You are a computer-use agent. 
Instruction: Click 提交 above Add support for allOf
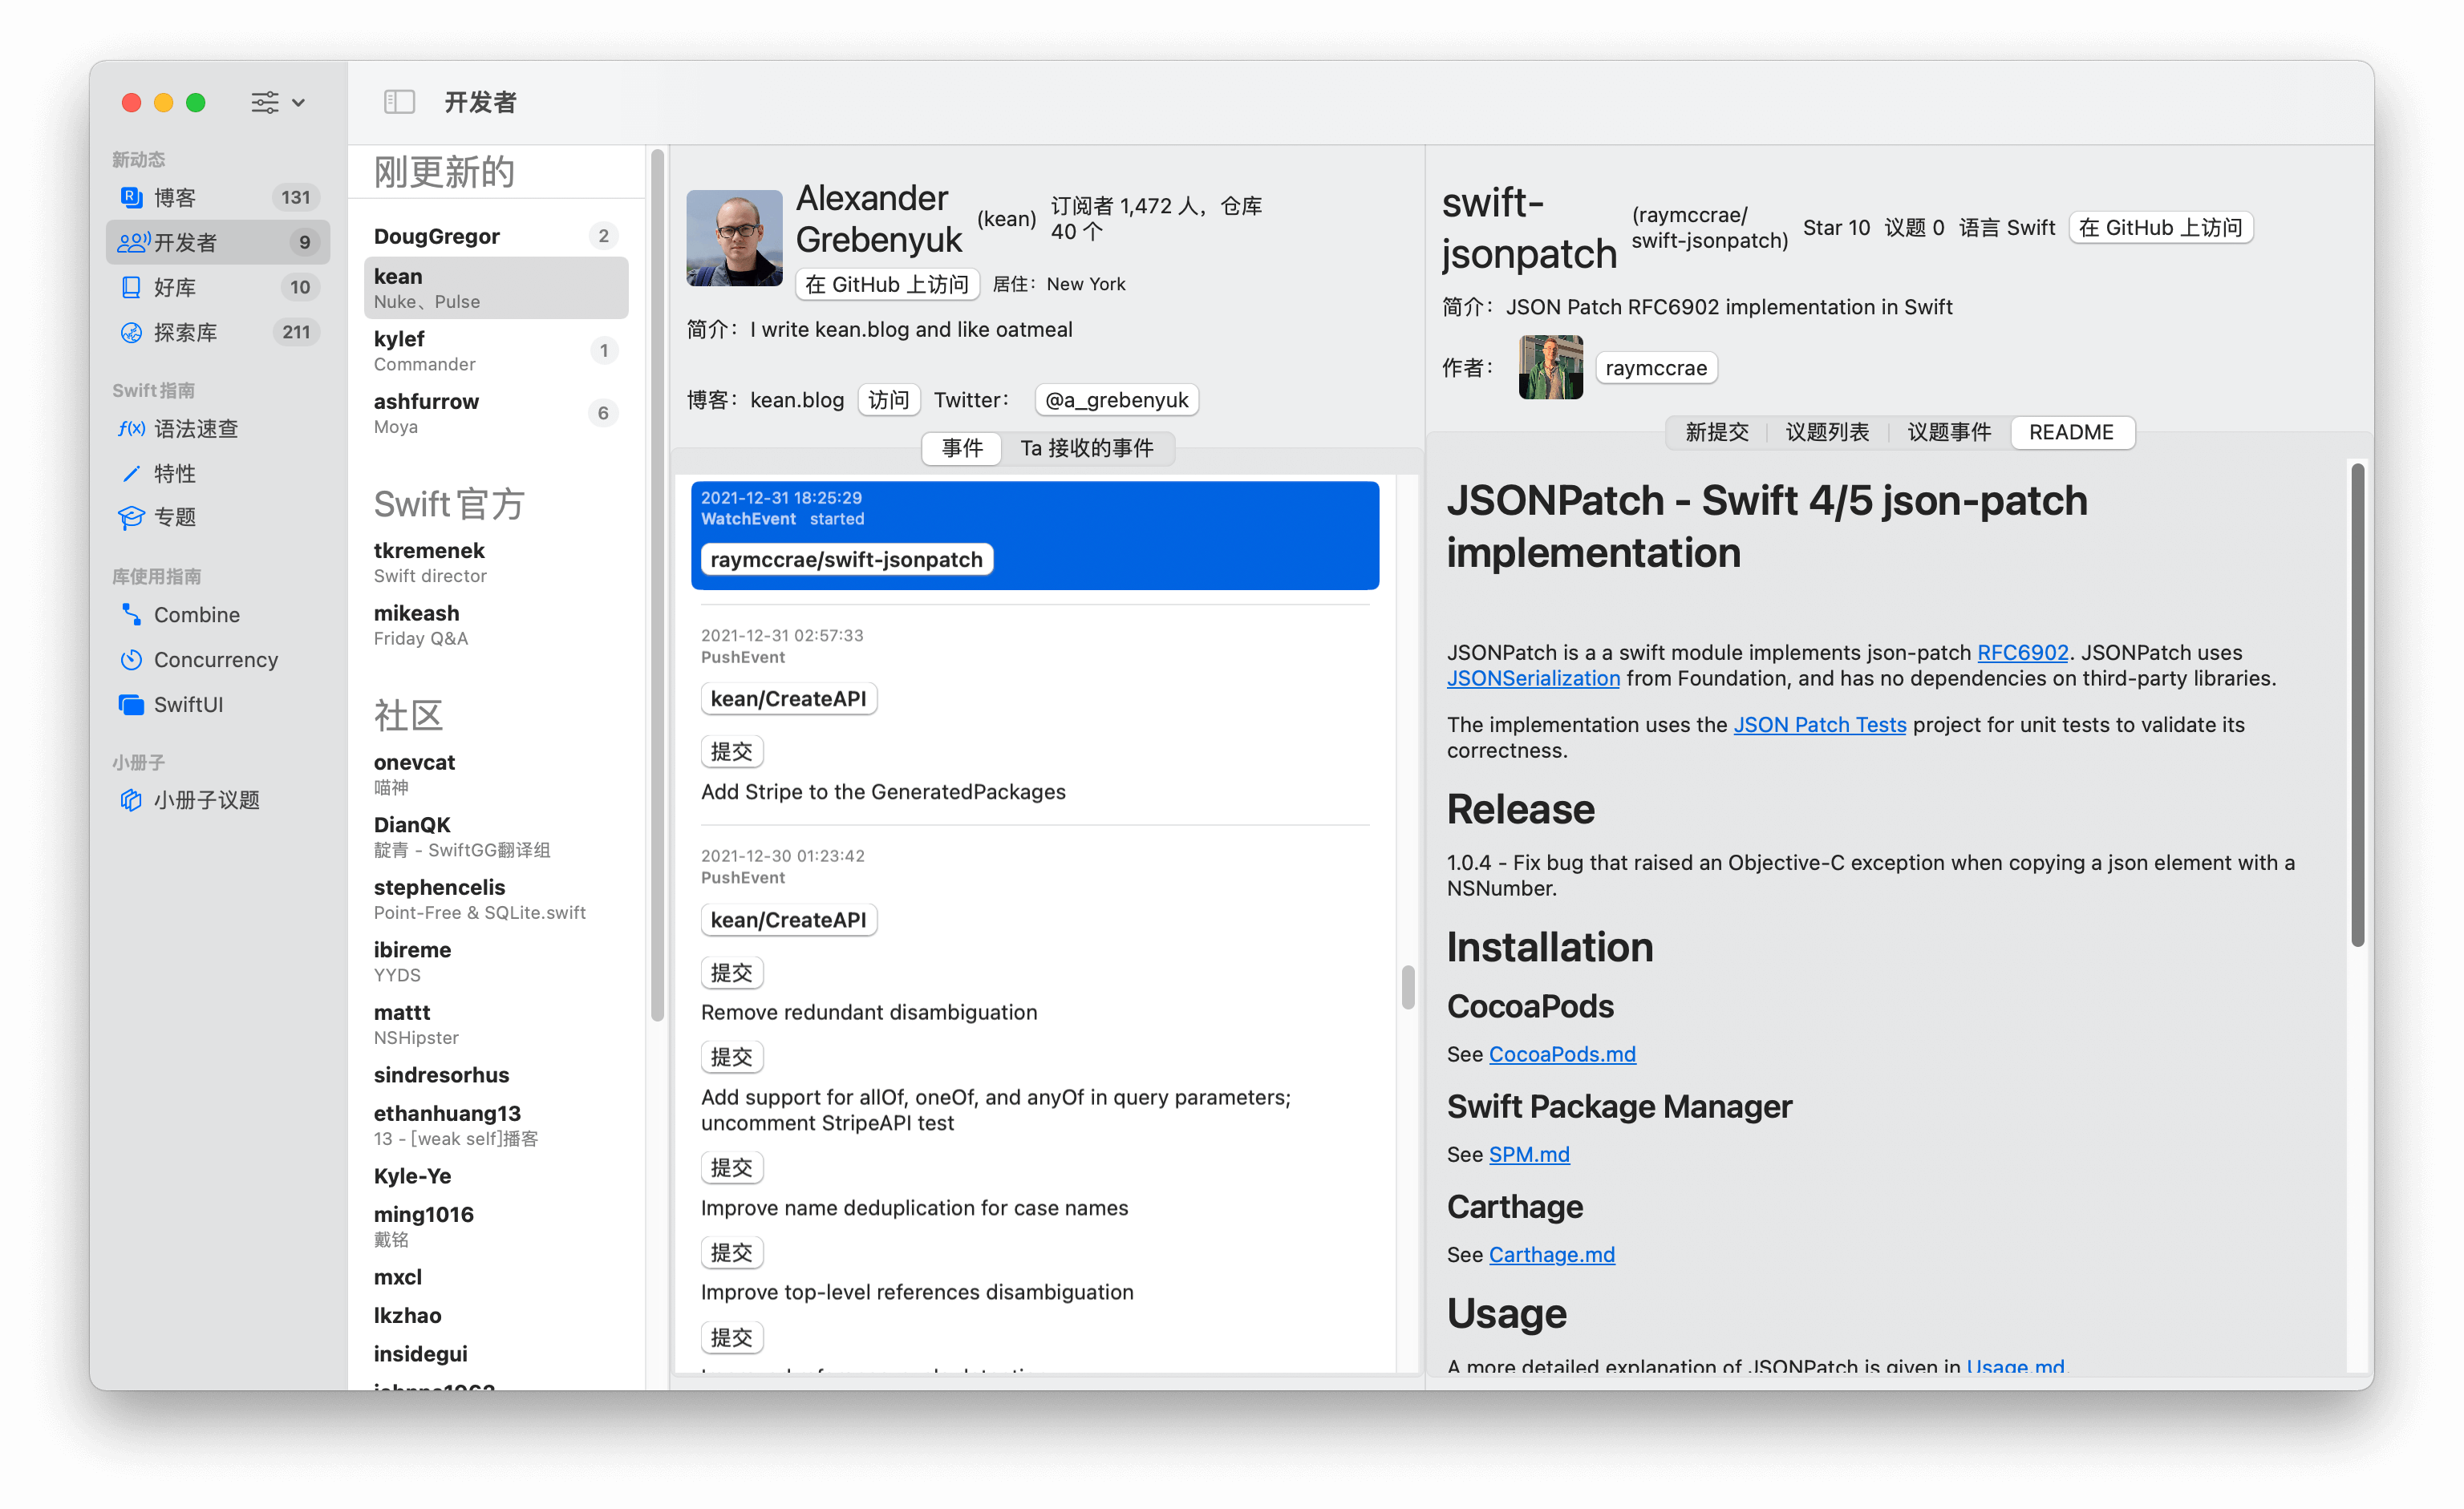[x=731, y=1056]
